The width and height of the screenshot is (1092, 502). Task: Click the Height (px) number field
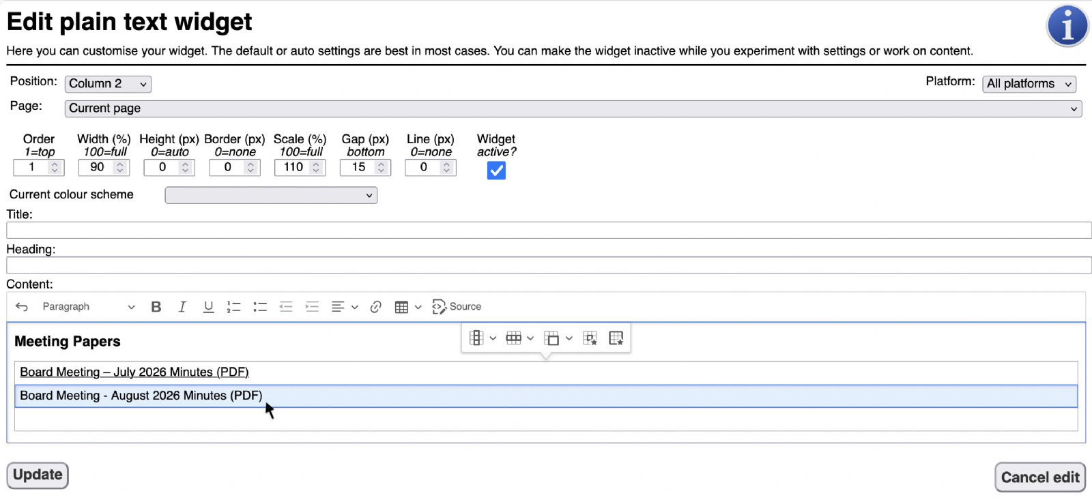169,168
